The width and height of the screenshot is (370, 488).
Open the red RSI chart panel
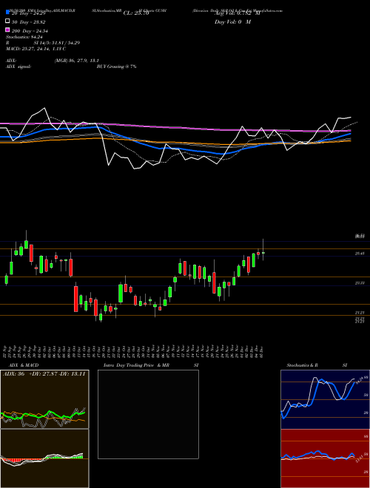tap(325, 458)
